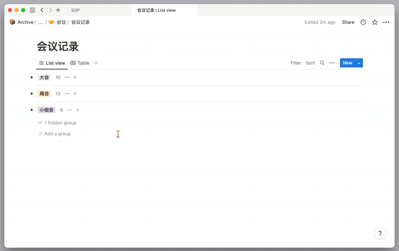399x251 pixels.
Task: Open options for the 大会 group
Action: [67, 77]
